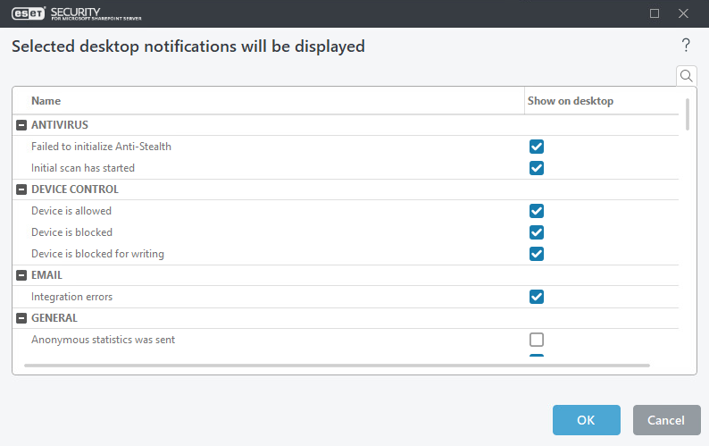Confirm settings with OK button

[x=586, y=420]
